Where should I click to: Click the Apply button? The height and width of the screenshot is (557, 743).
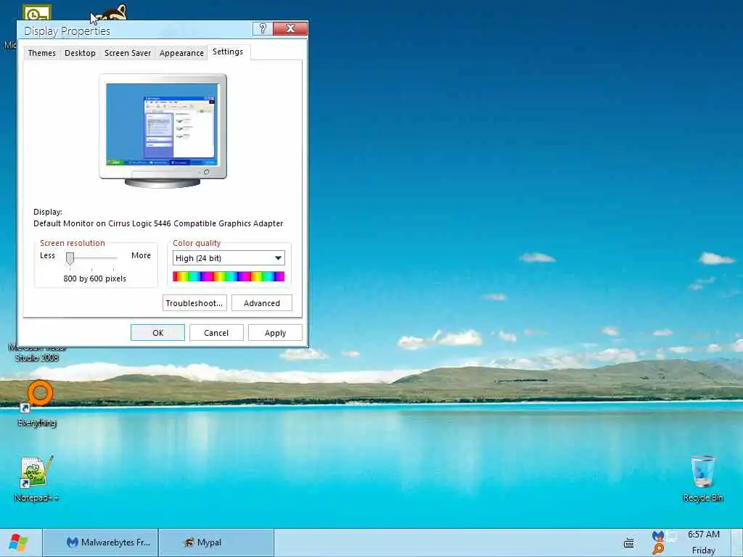pyautogui.click(x=275, y=333)
